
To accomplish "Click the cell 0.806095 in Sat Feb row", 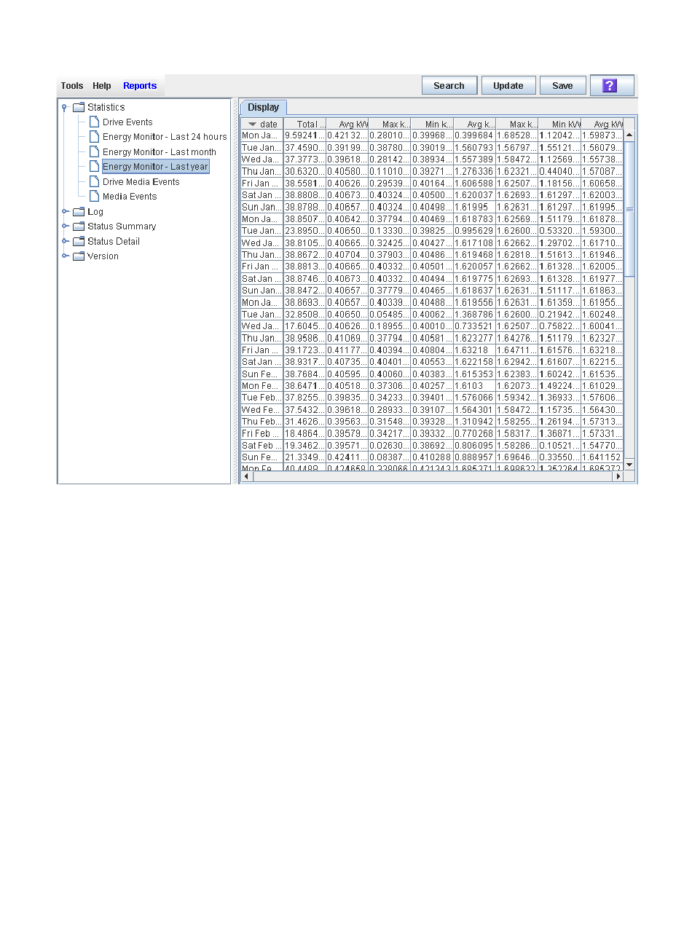I will click(475, 446).
